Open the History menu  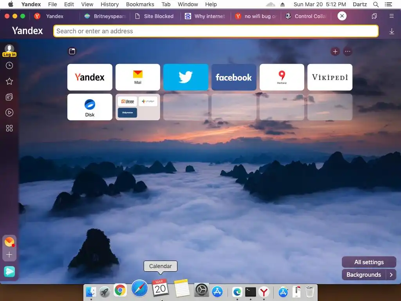(x=110, y=4)
